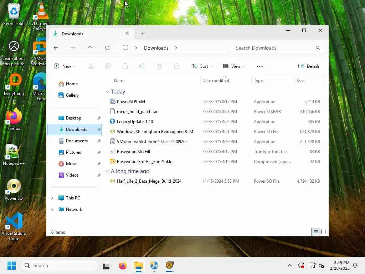Open the See more ellipsis menu
The width and height of the screenshot is (365, 274).
pos(260,66)
